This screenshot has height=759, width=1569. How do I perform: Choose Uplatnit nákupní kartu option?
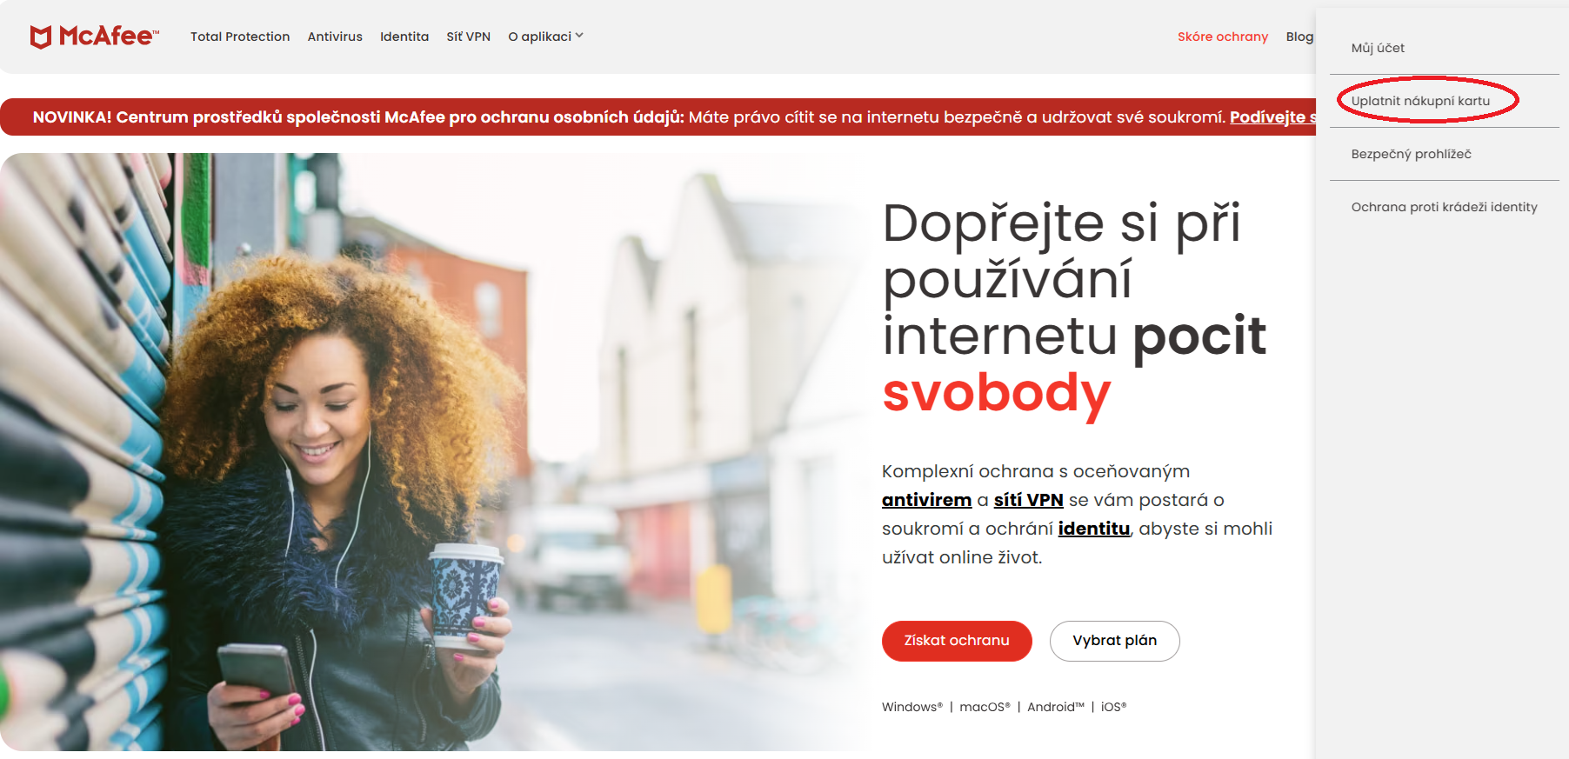1420,101
